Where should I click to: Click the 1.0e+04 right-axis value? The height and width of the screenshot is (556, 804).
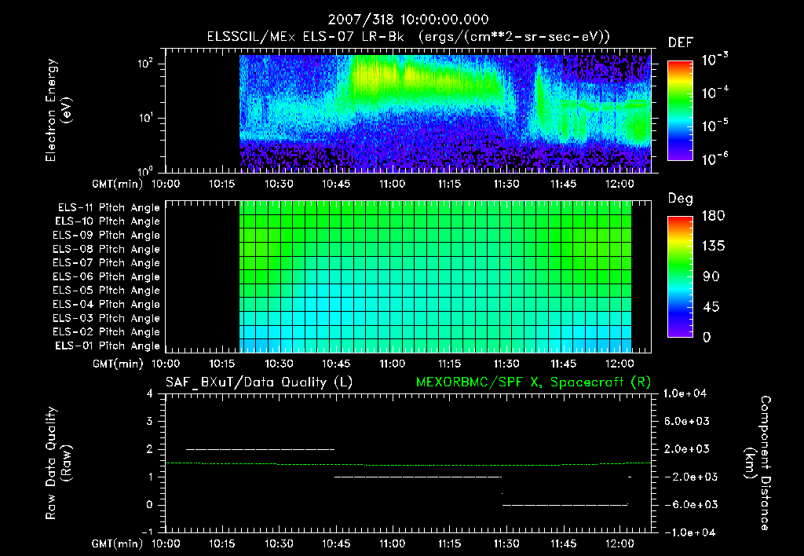[685, 394]
